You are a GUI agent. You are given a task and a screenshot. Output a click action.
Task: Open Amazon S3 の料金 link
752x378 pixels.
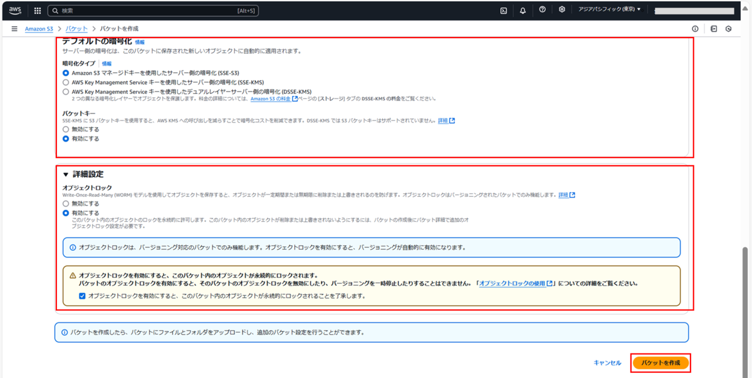(274, 98)
